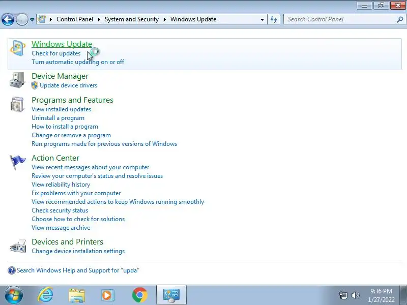Click View recent messages about your computer
407x305 pixels.
91,167
